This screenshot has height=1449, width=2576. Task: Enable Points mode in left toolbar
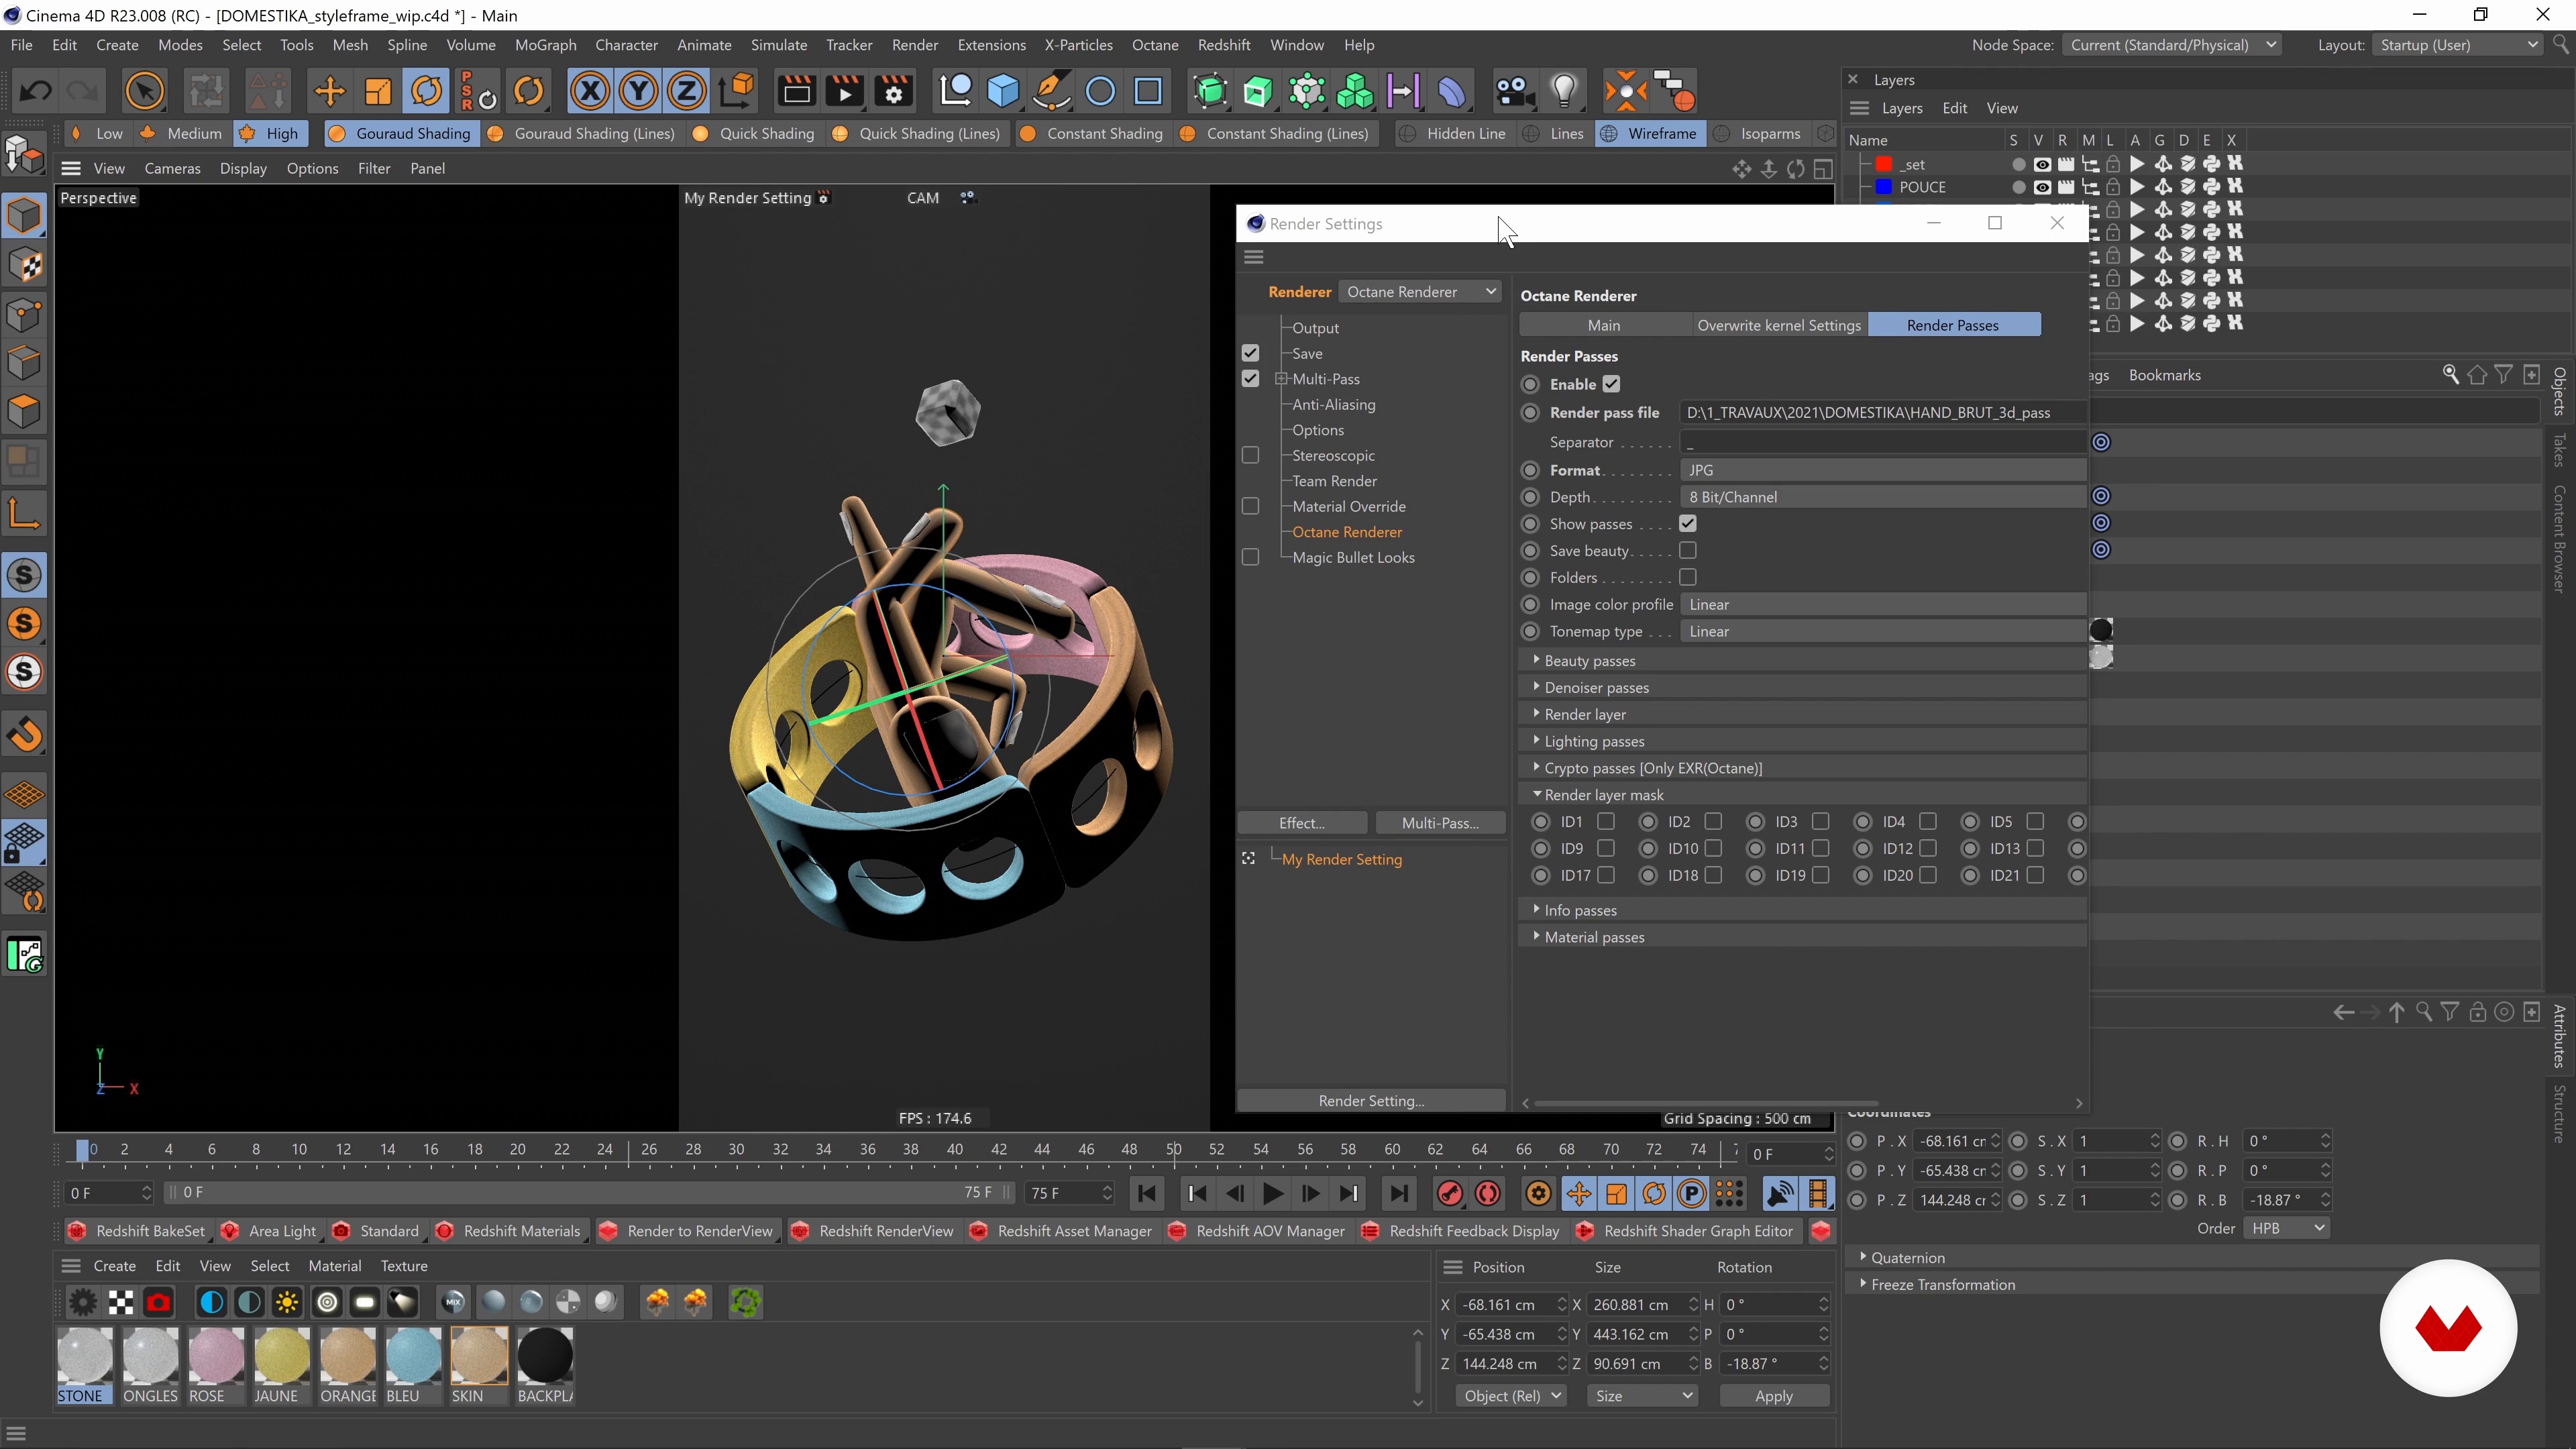pyautogui.click(x=25, y=315)
